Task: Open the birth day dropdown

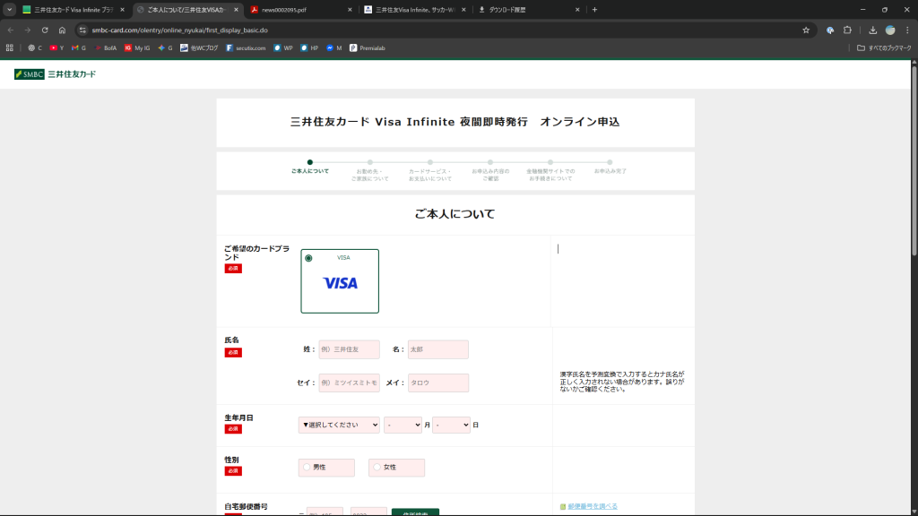Action: (x=451, y=425)
